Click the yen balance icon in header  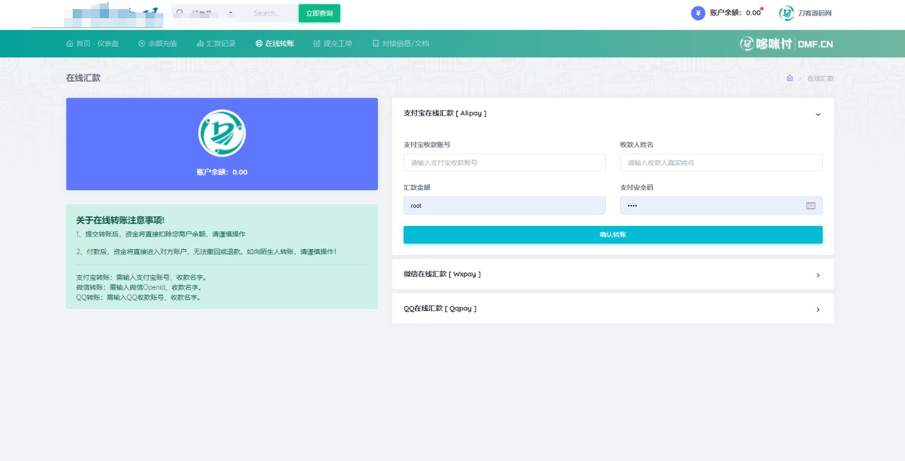(698, 13)
